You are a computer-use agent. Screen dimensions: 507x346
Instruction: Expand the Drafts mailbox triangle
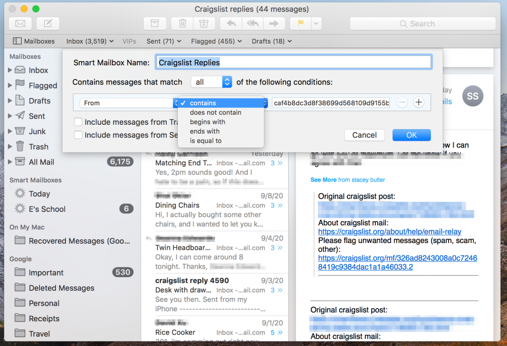point(10,100)
